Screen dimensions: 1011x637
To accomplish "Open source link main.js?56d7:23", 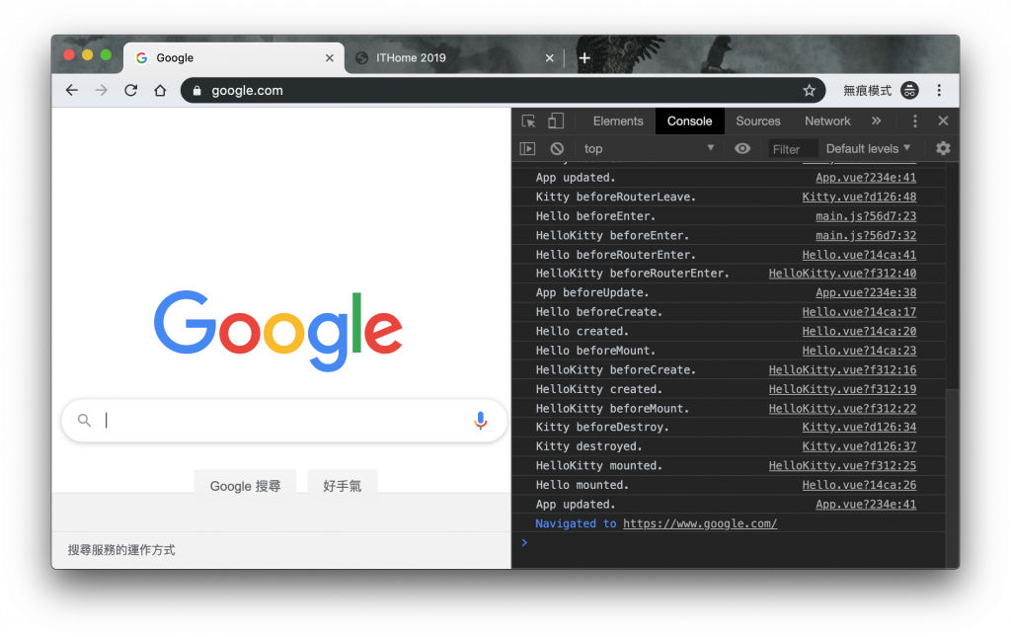I will 865,216.
